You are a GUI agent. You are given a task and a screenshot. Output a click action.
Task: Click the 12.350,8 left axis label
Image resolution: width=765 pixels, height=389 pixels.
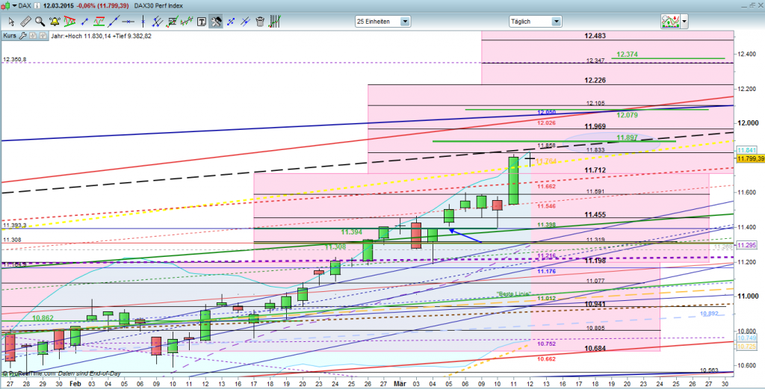tap(15, 60)
